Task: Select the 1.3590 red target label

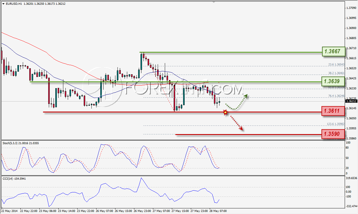Action: tap(333, 134)
